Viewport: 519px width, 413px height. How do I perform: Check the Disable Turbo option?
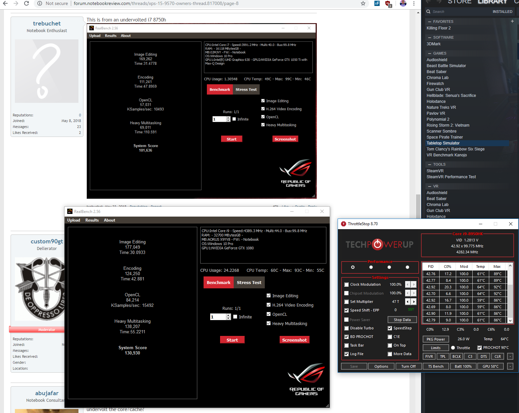(x=347, y=328)
